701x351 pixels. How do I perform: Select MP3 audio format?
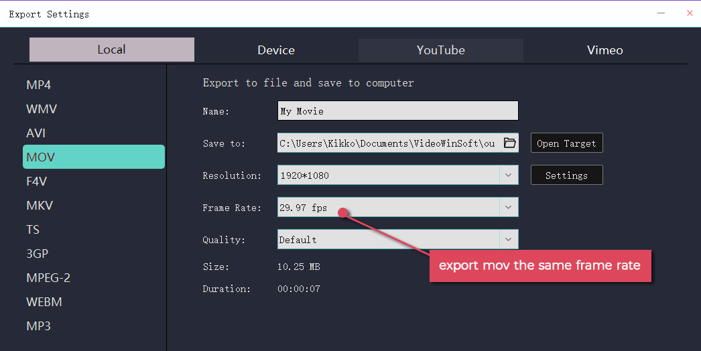39,326
